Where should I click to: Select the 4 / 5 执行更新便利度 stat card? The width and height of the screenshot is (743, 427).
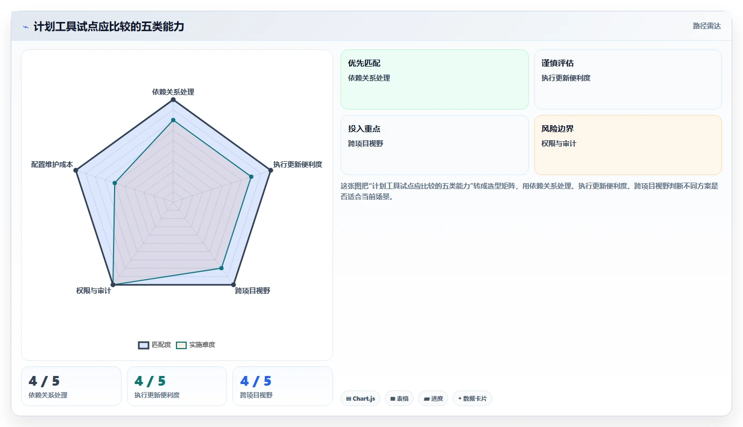click(177, 386)
